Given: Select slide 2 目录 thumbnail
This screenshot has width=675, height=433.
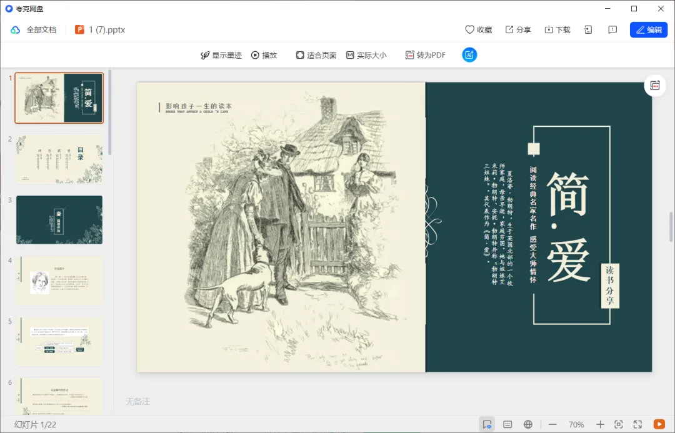Looking at the screenshot, I should click(x=59, y=159).
